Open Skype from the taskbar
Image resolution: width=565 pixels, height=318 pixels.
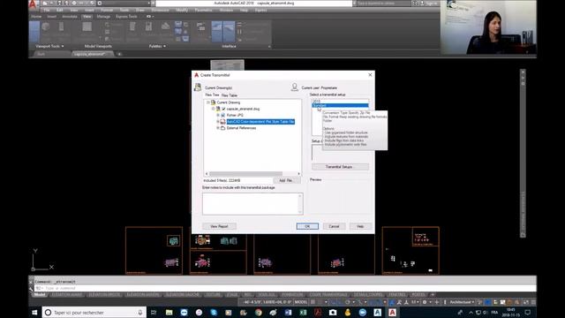214,312
